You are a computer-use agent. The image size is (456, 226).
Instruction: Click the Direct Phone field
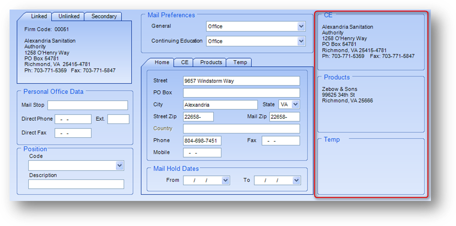tap(73, 119)
